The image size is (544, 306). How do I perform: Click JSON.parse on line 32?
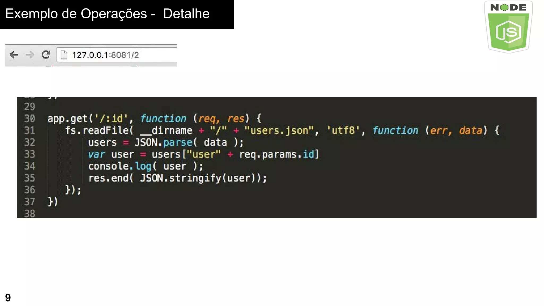(163, 142)
